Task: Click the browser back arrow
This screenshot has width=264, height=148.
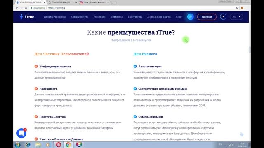Action: (x=17, y=8)
